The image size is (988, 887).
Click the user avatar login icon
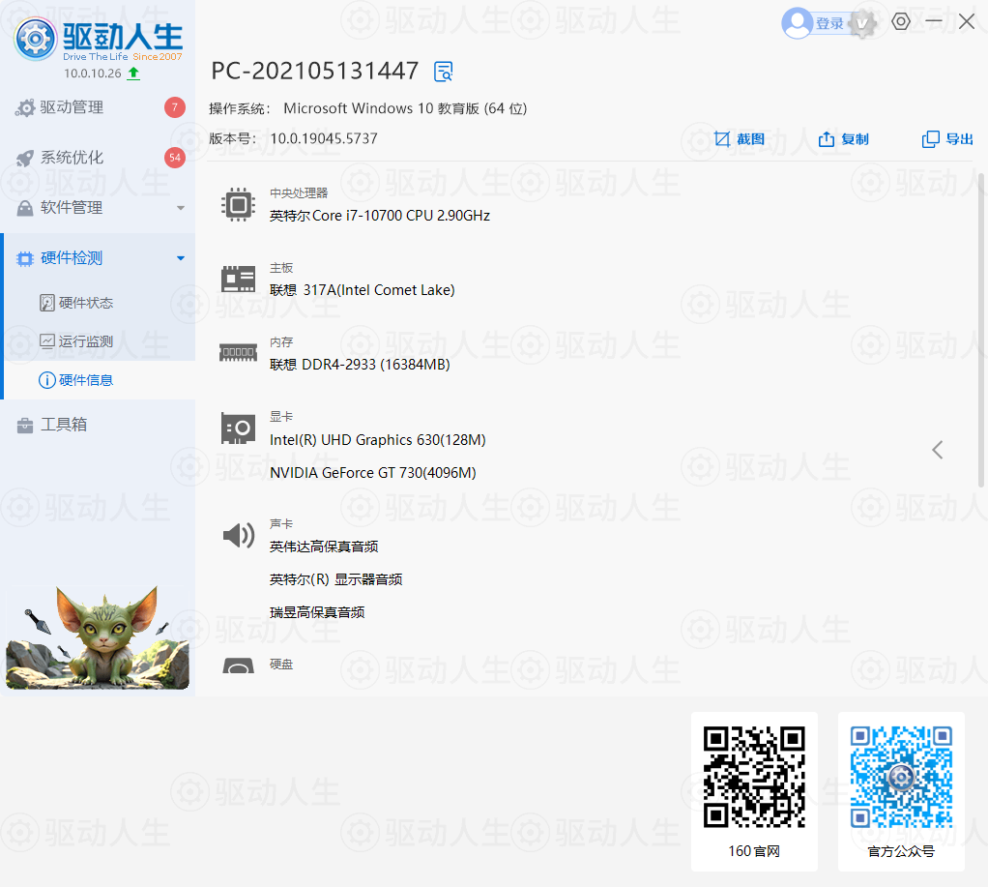click(x=797, y=23)
